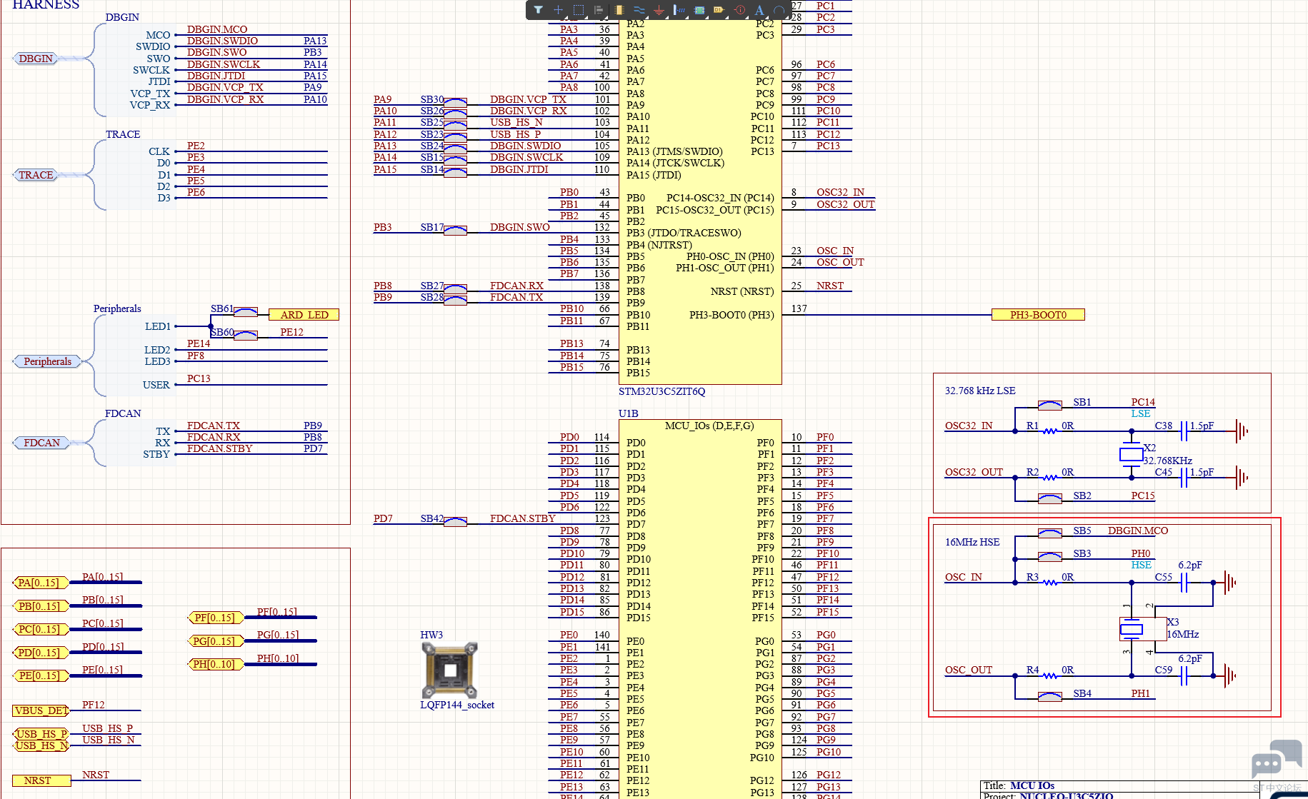Viewport: 1308px width, 799px height.
Task: Select the X2 32.768KHz crystal symbol
Action: 1132,454
